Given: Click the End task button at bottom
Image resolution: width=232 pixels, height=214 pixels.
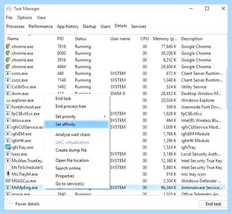Looking at the screenshot, I should pyautogui.click(x=213, y=204).
